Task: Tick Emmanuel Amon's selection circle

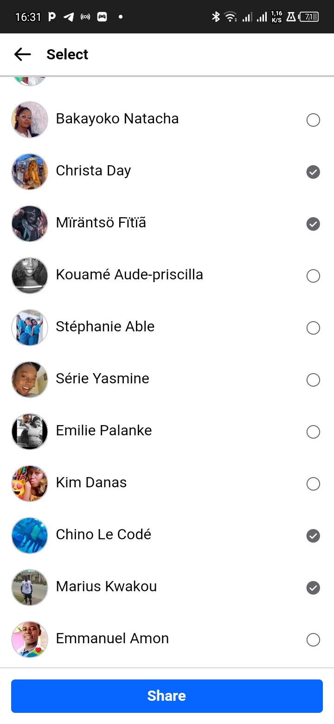Action: 313,640
